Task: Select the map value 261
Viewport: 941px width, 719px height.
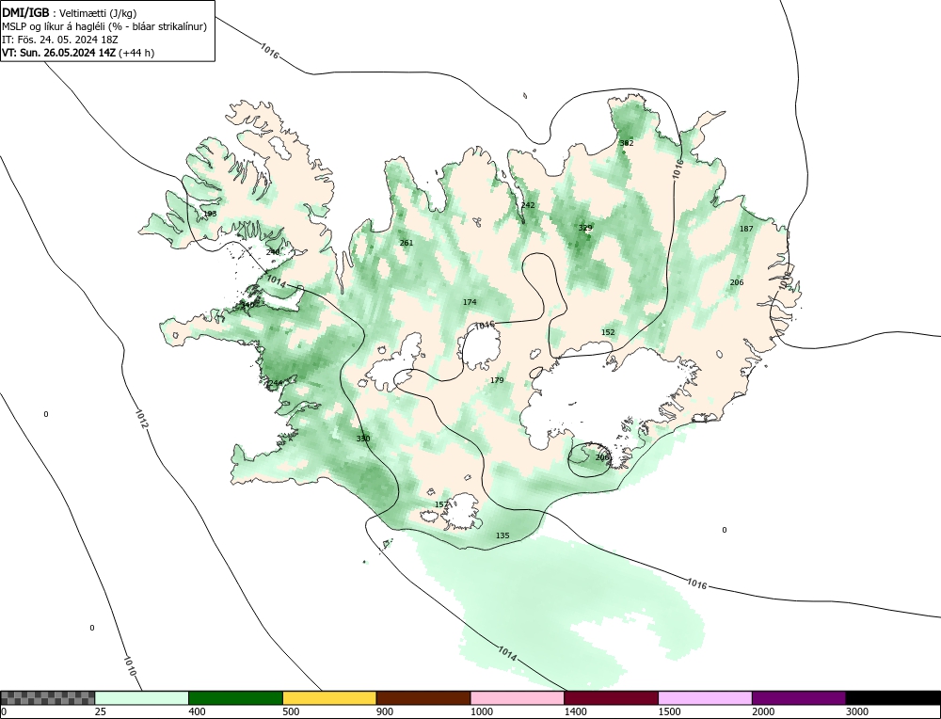Action: 407,243
